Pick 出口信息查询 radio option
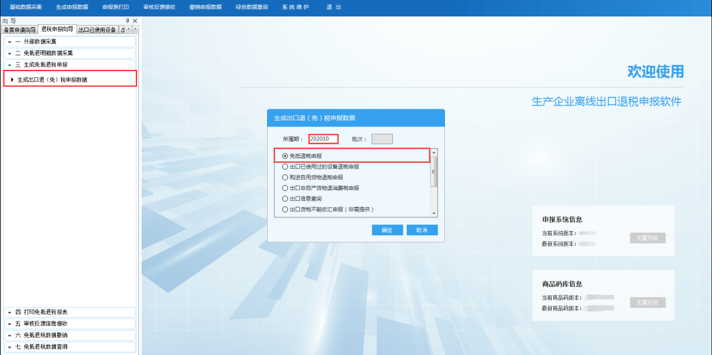Screen dimensions: 712x355 (285, 198)
